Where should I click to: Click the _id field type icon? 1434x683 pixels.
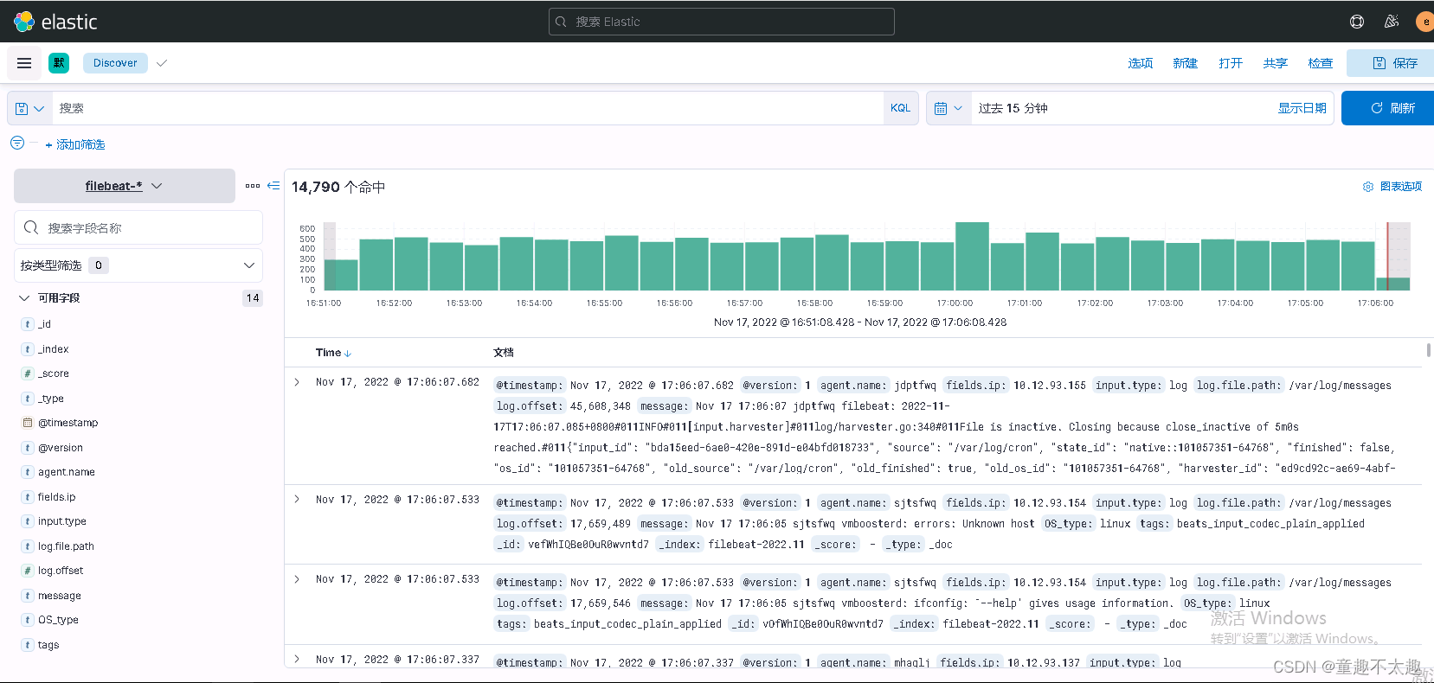(x=28, y=324)
